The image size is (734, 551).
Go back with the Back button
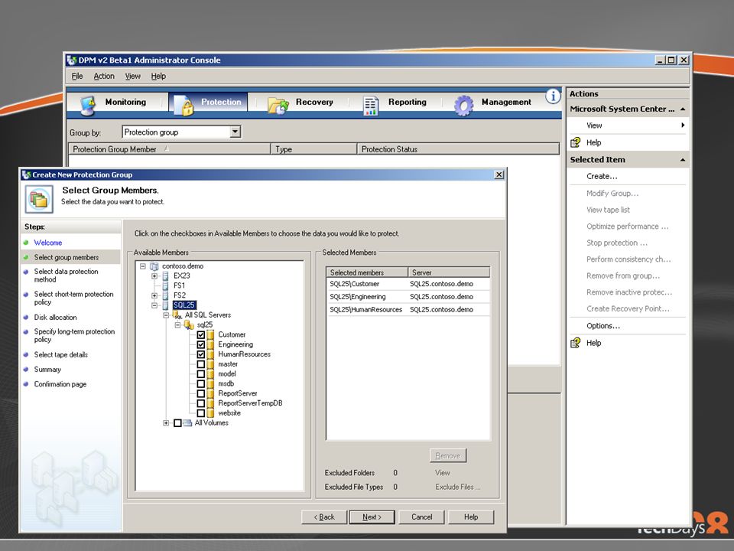click(x=324, y=517)
